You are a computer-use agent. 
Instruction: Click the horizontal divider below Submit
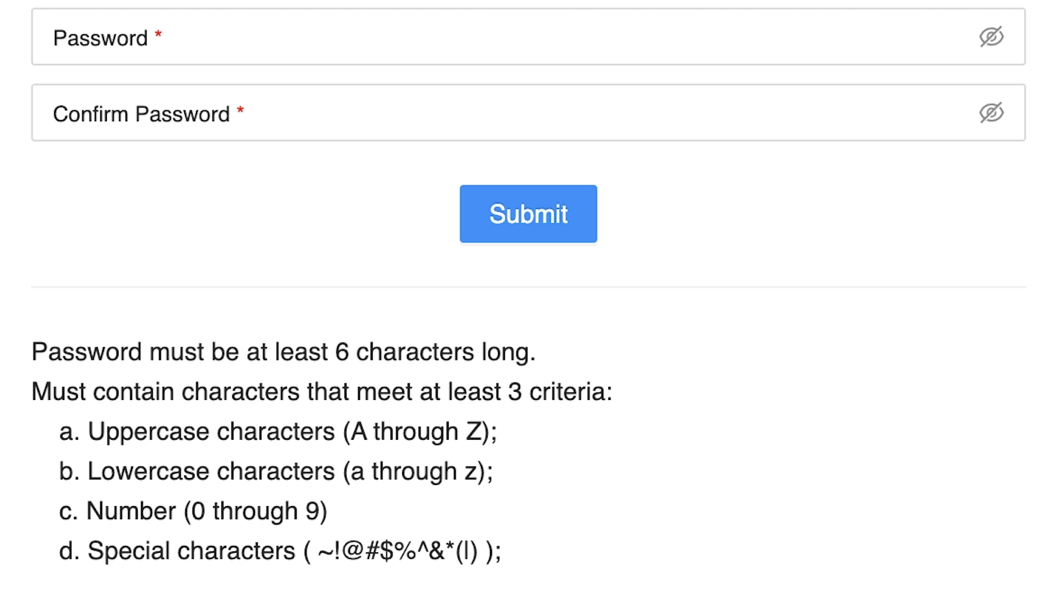click(528, 287)
